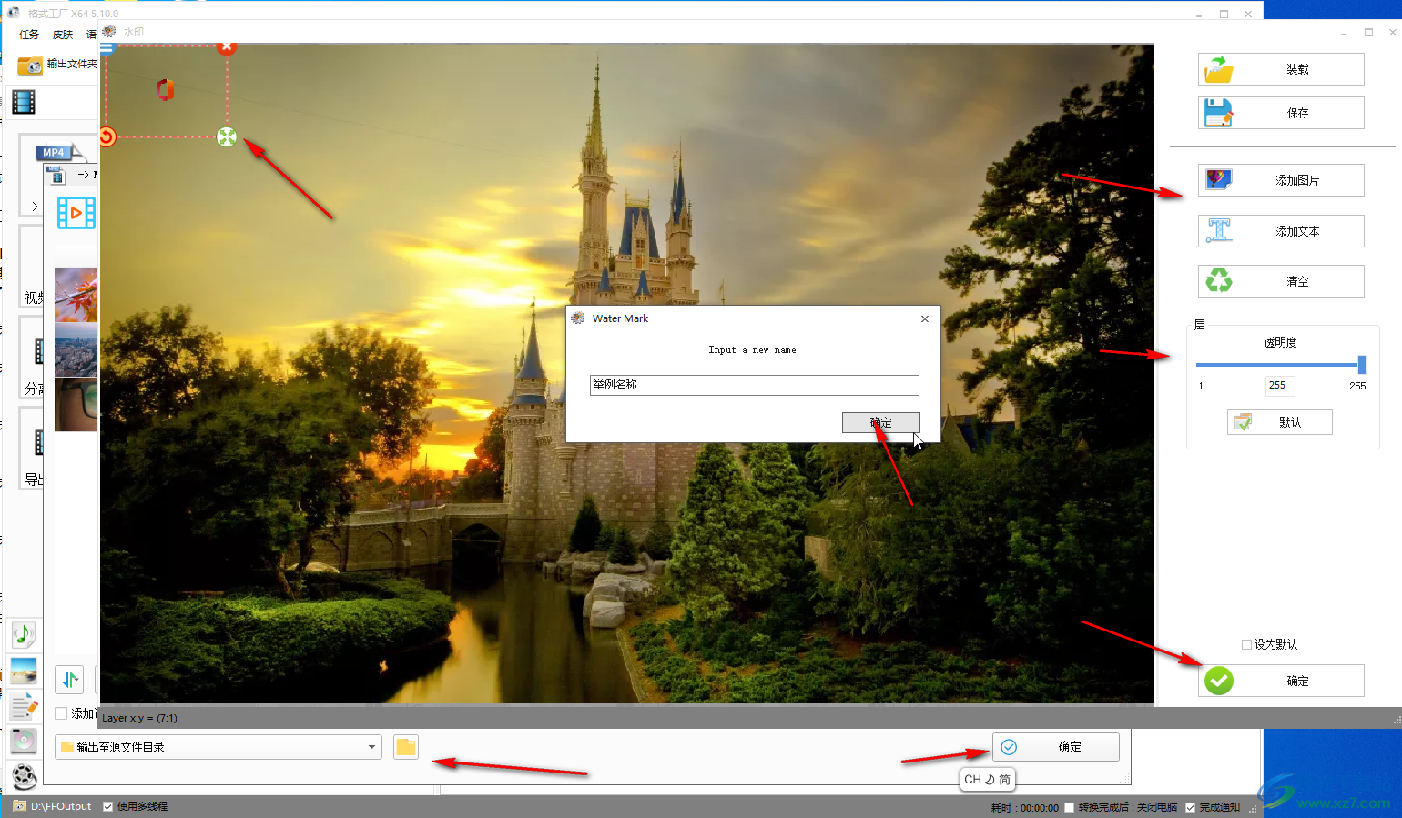
Task: Click the CH input language indicator
Action: pyautogui.click(x=987, y=780)
